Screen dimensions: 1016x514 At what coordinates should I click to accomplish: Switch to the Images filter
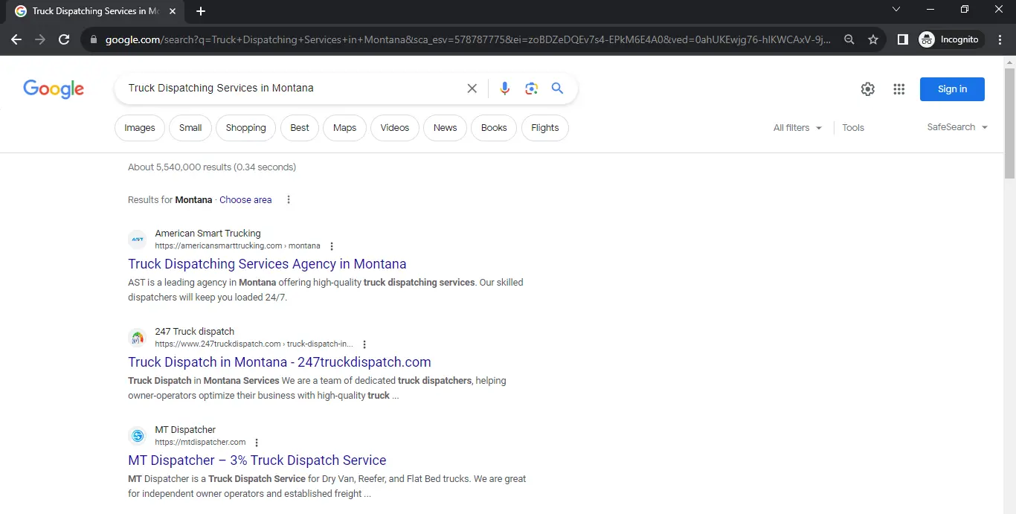click(x=139, y=128)
